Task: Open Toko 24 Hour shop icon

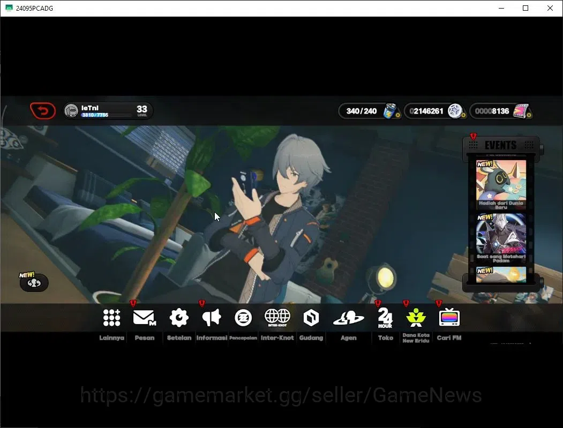Action: (385, 318)
